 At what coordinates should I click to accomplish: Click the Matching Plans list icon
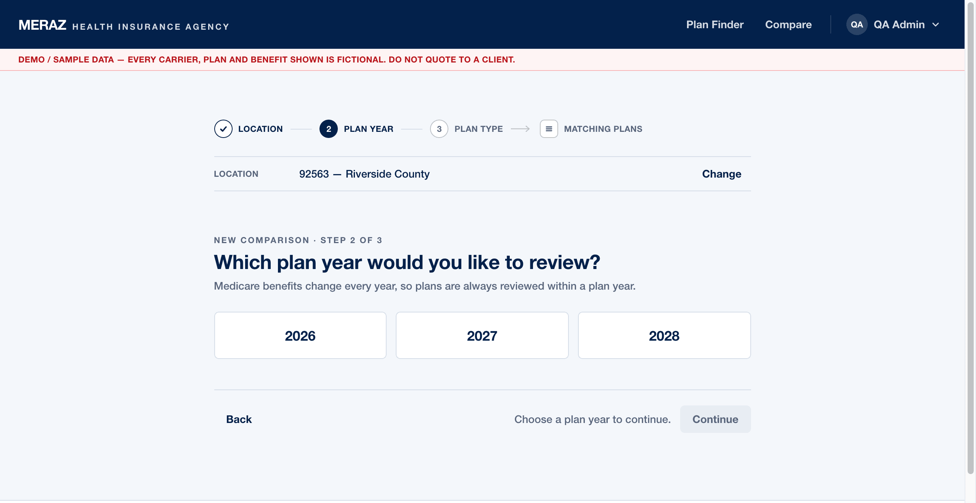click(x=549, y=129)
